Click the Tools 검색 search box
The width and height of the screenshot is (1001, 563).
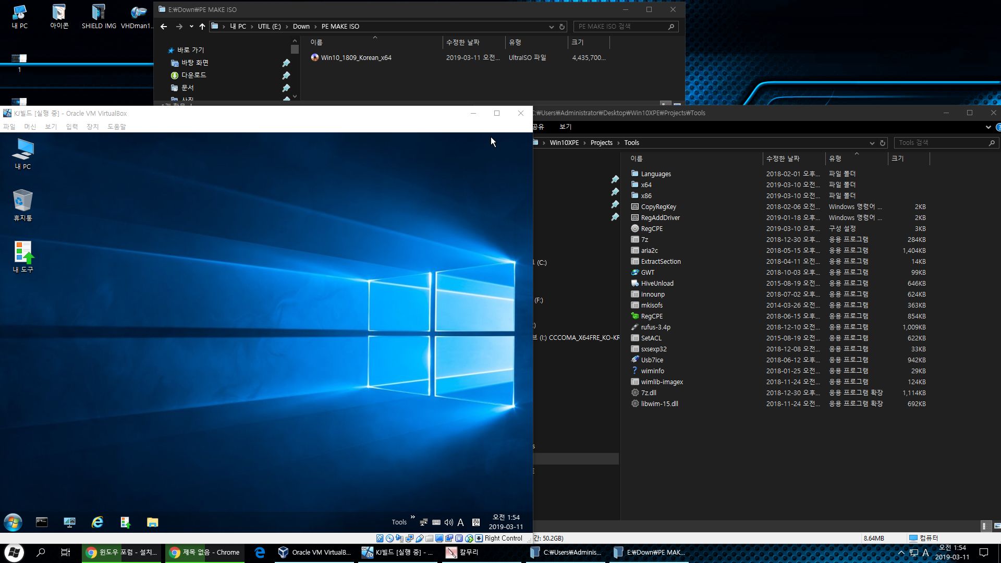point(946,143)
